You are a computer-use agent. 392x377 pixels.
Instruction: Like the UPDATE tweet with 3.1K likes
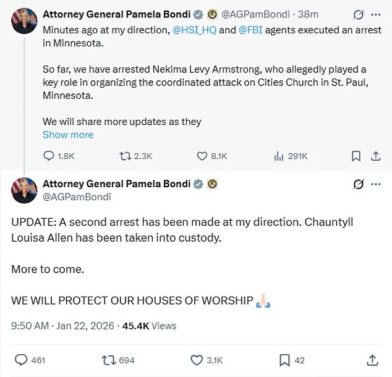[x=197, y=360]
